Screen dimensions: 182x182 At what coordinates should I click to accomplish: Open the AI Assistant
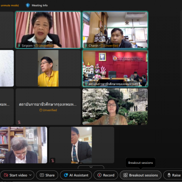76,175
